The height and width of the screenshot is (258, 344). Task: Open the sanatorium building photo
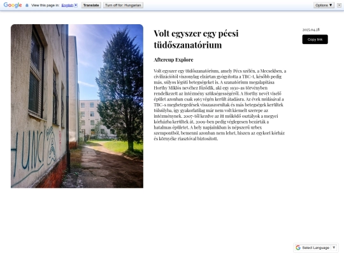[x=77, y=106]
